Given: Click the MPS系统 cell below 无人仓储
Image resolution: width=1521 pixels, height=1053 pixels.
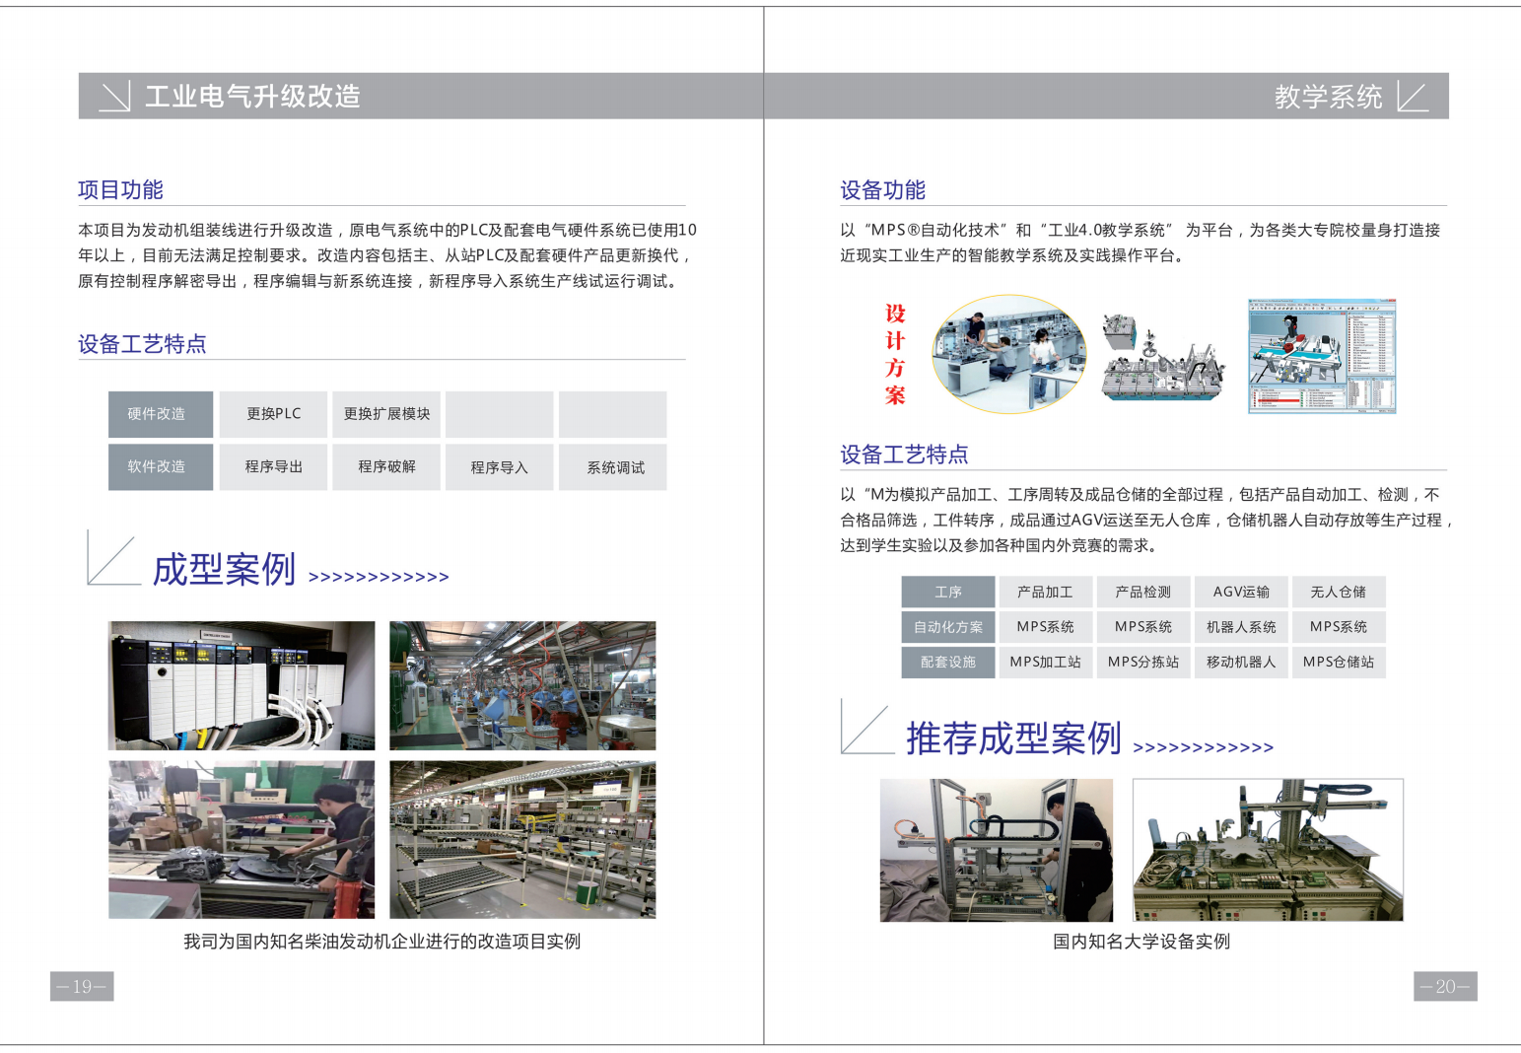Looking at the screenshot, I should (1339, 627).
